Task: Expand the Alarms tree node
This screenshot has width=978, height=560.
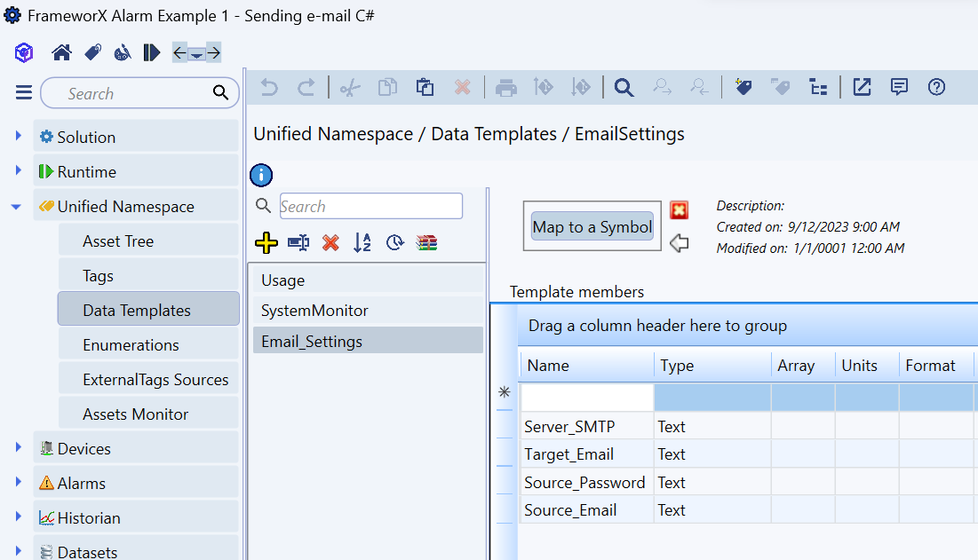Action: [18, 483]
